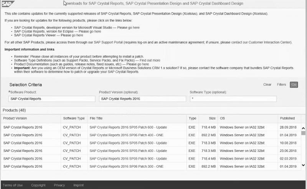Click the table scrollbar down arrow

tap(303, 165)
